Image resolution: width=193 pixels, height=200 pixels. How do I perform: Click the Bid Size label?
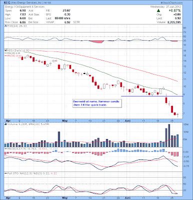pos(33,22)
